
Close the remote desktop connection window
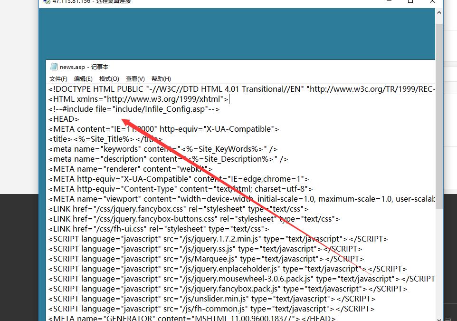click(432, 1)
